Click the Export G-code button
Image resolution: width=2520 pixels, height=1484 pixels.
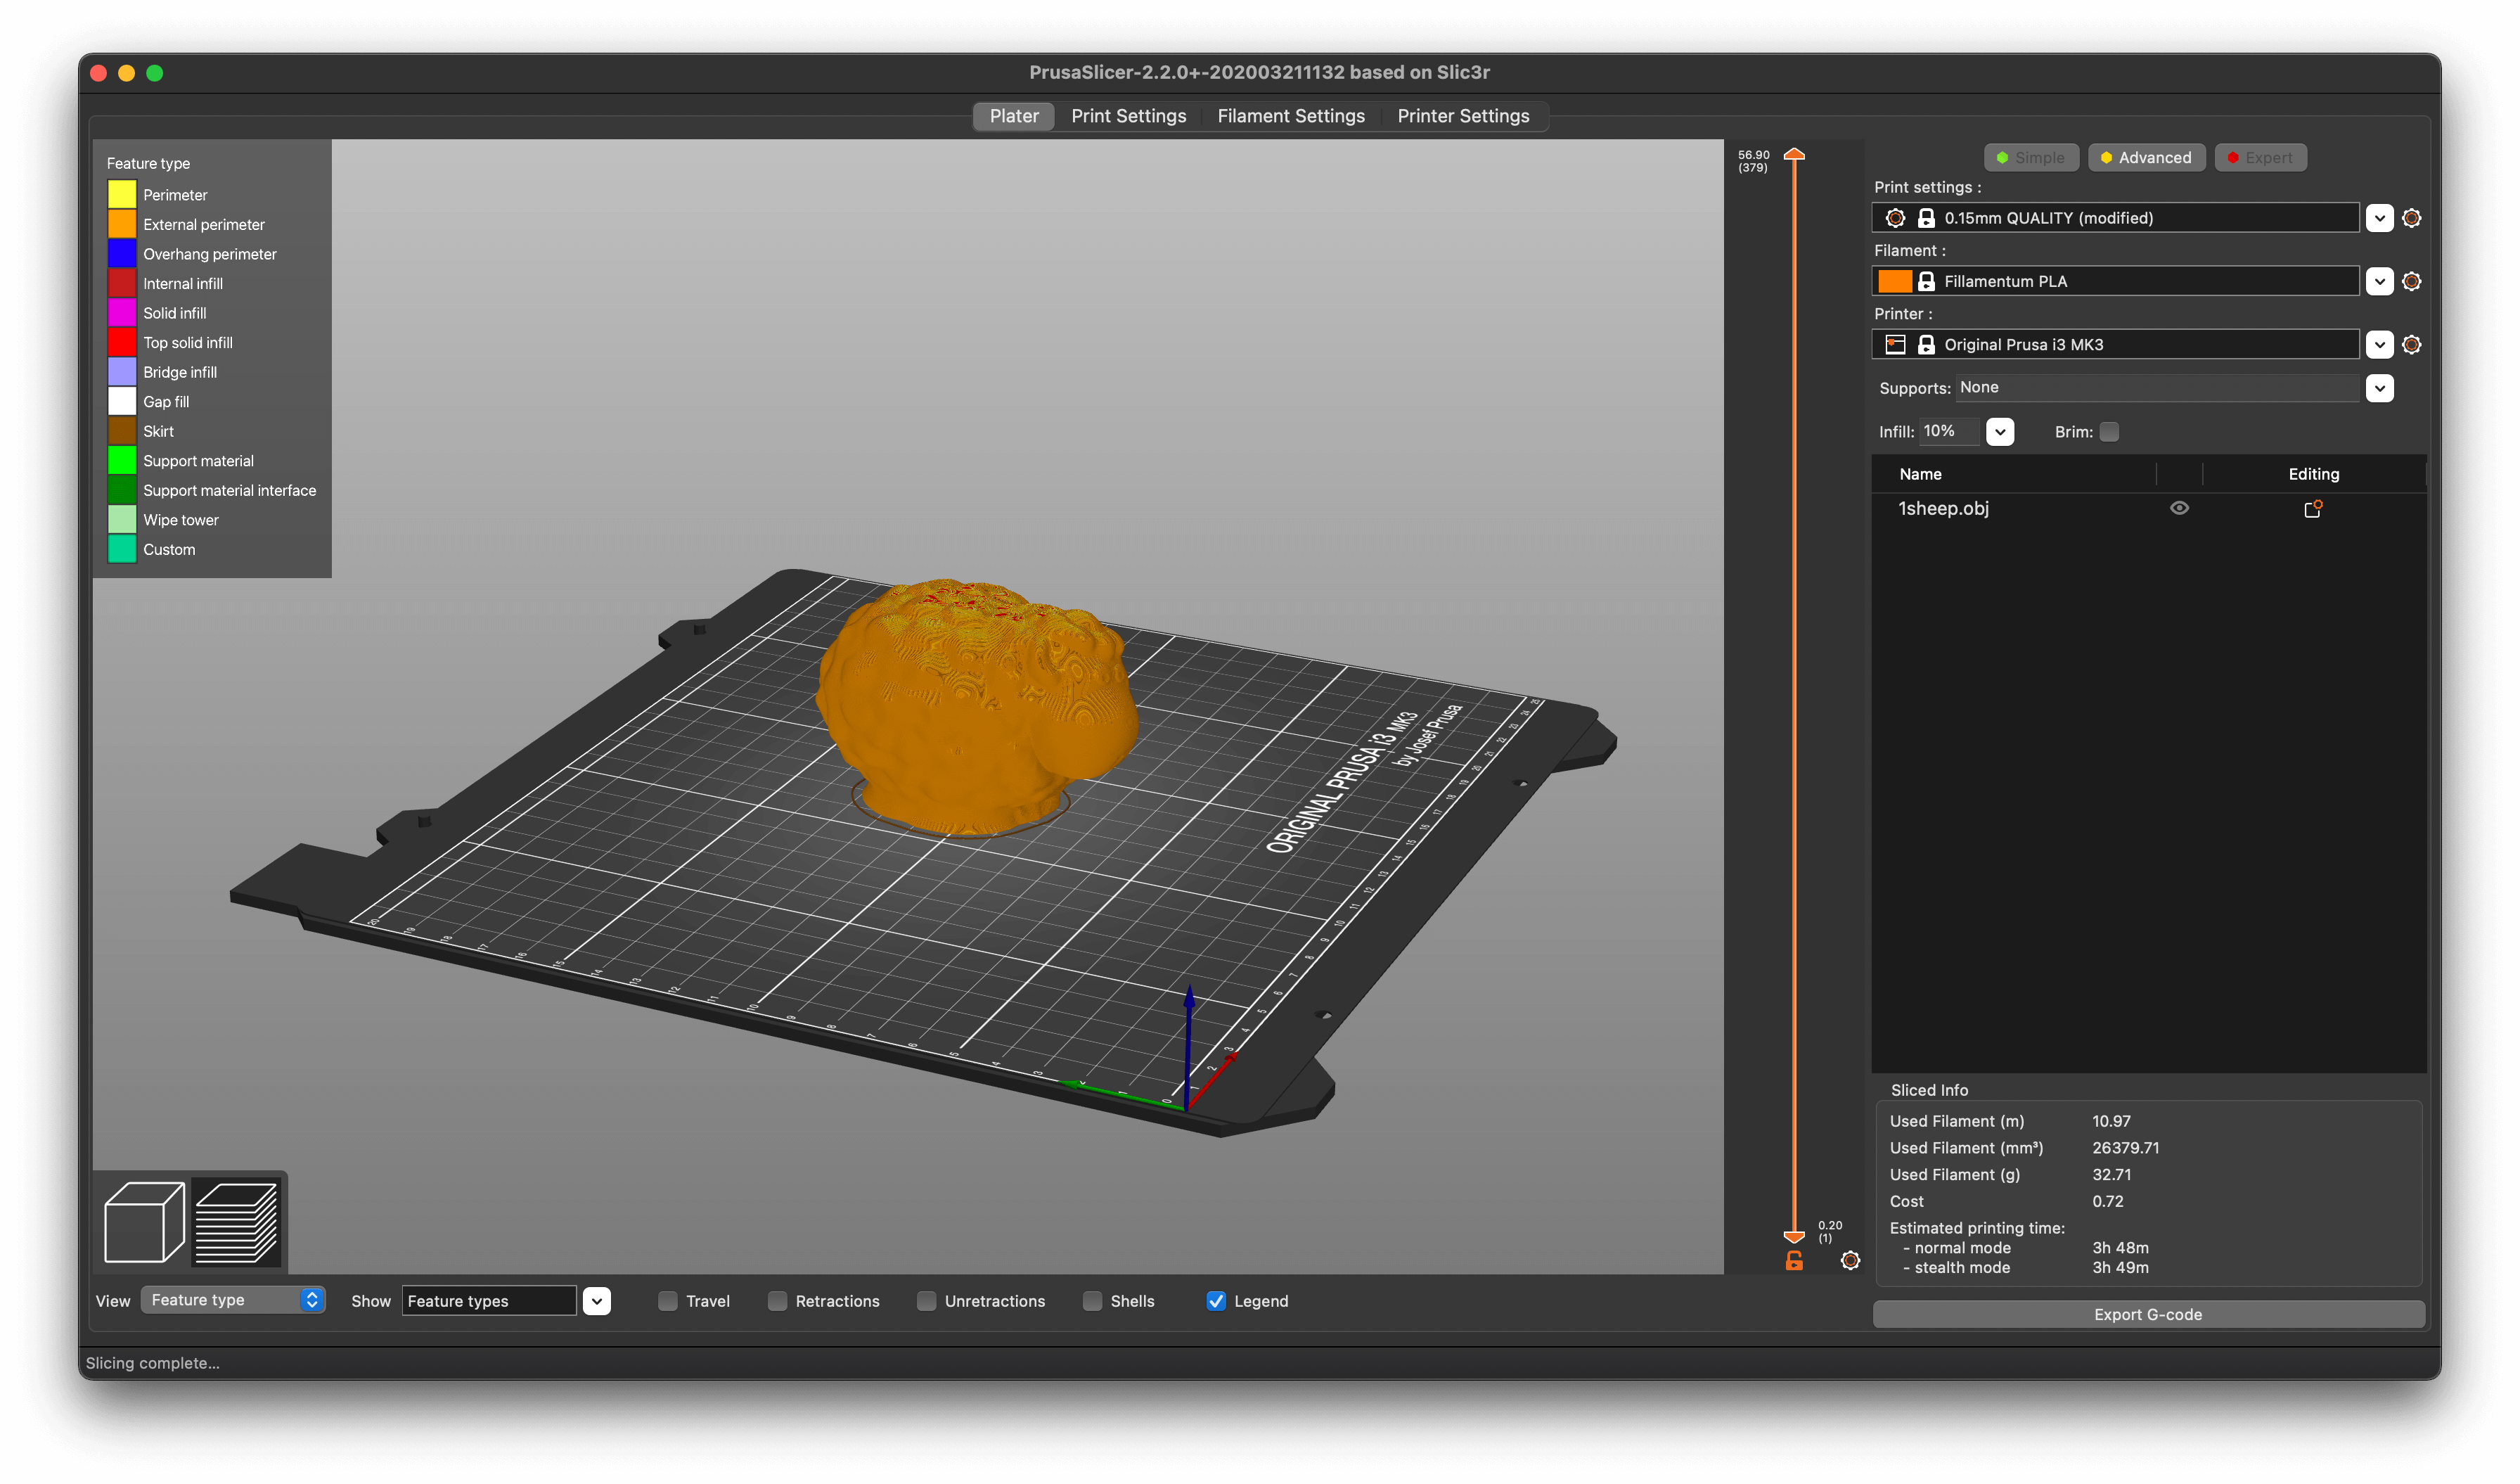tap(2147, 1314)
